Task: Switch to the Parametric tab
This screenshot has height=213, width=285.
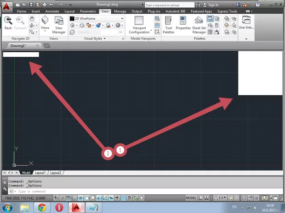Action: [x=88, y=11]
